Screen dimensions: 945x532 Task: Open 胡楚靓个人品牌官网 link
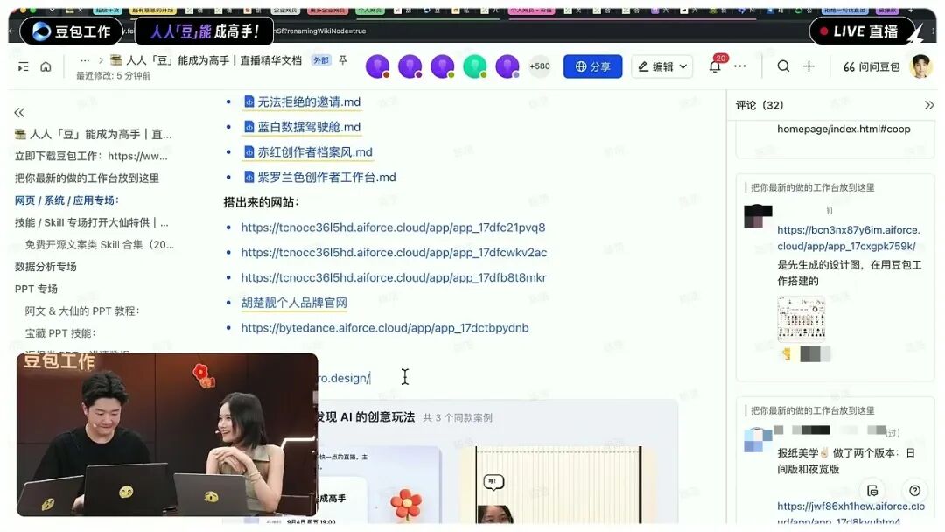294,303
